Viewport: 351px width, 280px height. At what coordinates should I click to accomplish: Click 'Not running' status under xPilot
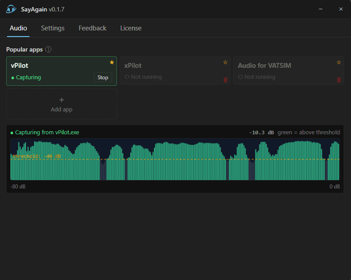point(146,77)
